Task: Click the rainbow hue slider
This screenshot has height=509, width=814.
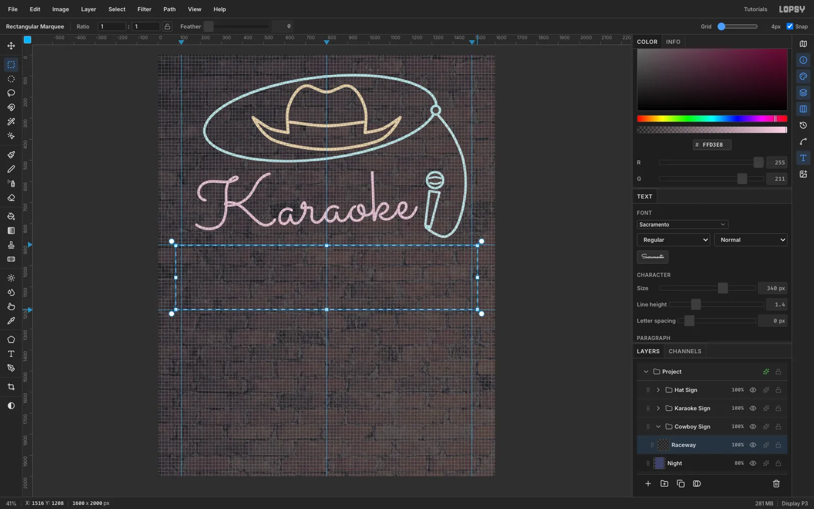Action: pyautogui.click(x=712, y=119)
